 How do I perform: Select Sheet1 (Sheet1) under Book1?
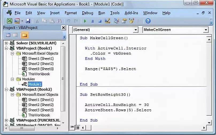41,59
